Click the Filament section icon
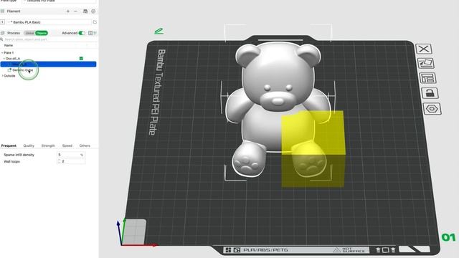Screen dimensions: 459x258 pyautogui.click(x=3, y=11)
